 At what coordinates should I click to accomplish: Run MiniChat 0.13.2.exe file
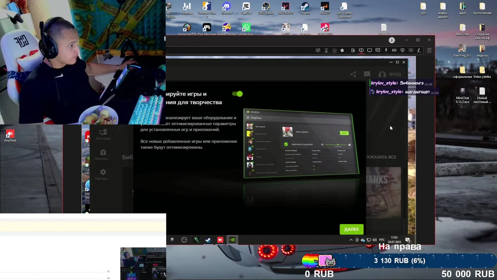[x=462, y=95]
